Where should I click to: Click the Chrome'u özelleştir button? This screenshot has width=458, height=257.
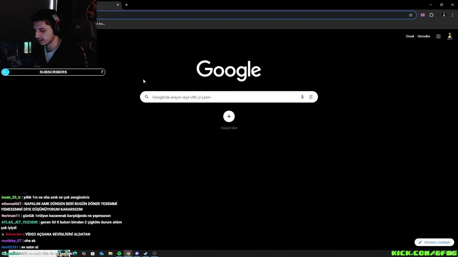coord(434,242)
